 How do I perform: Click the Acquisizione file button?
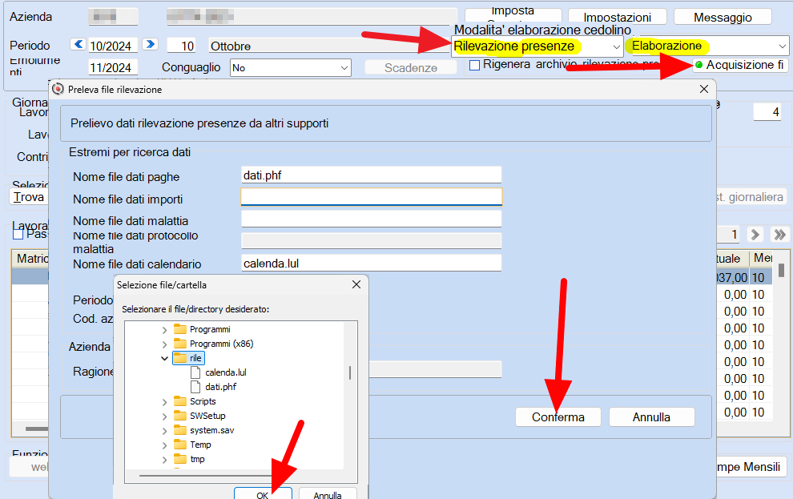pos(741,65)
